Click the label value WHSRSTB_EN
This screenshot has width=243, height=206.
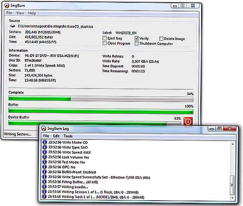126,33
